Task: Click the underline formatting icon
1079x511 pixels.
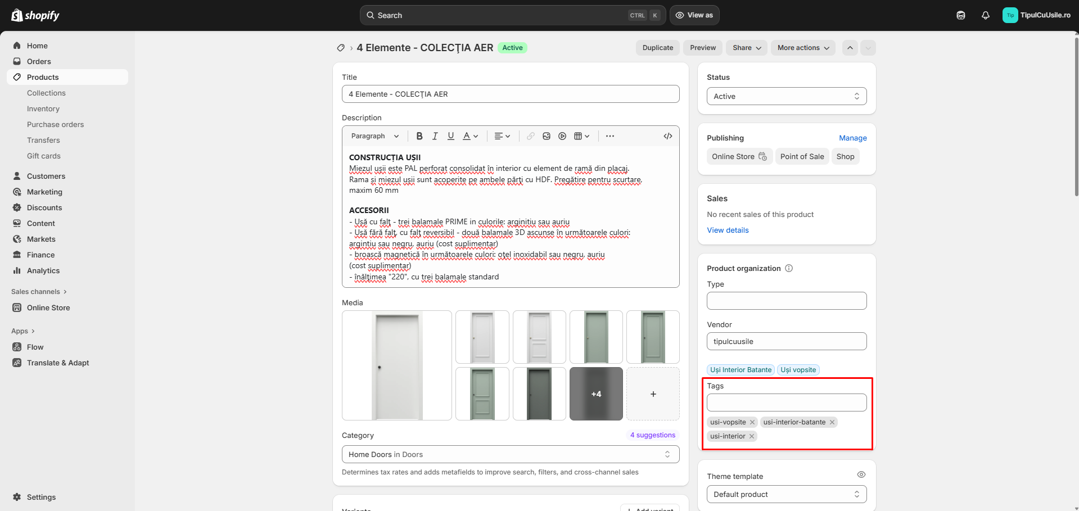Action: tap(450, 136)
